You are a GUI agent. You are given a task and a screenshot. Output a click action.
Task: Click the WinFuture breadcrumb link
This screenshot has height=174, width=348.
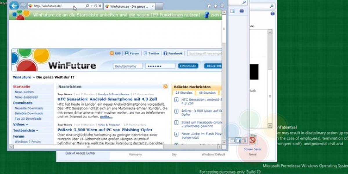coord(21,77)
